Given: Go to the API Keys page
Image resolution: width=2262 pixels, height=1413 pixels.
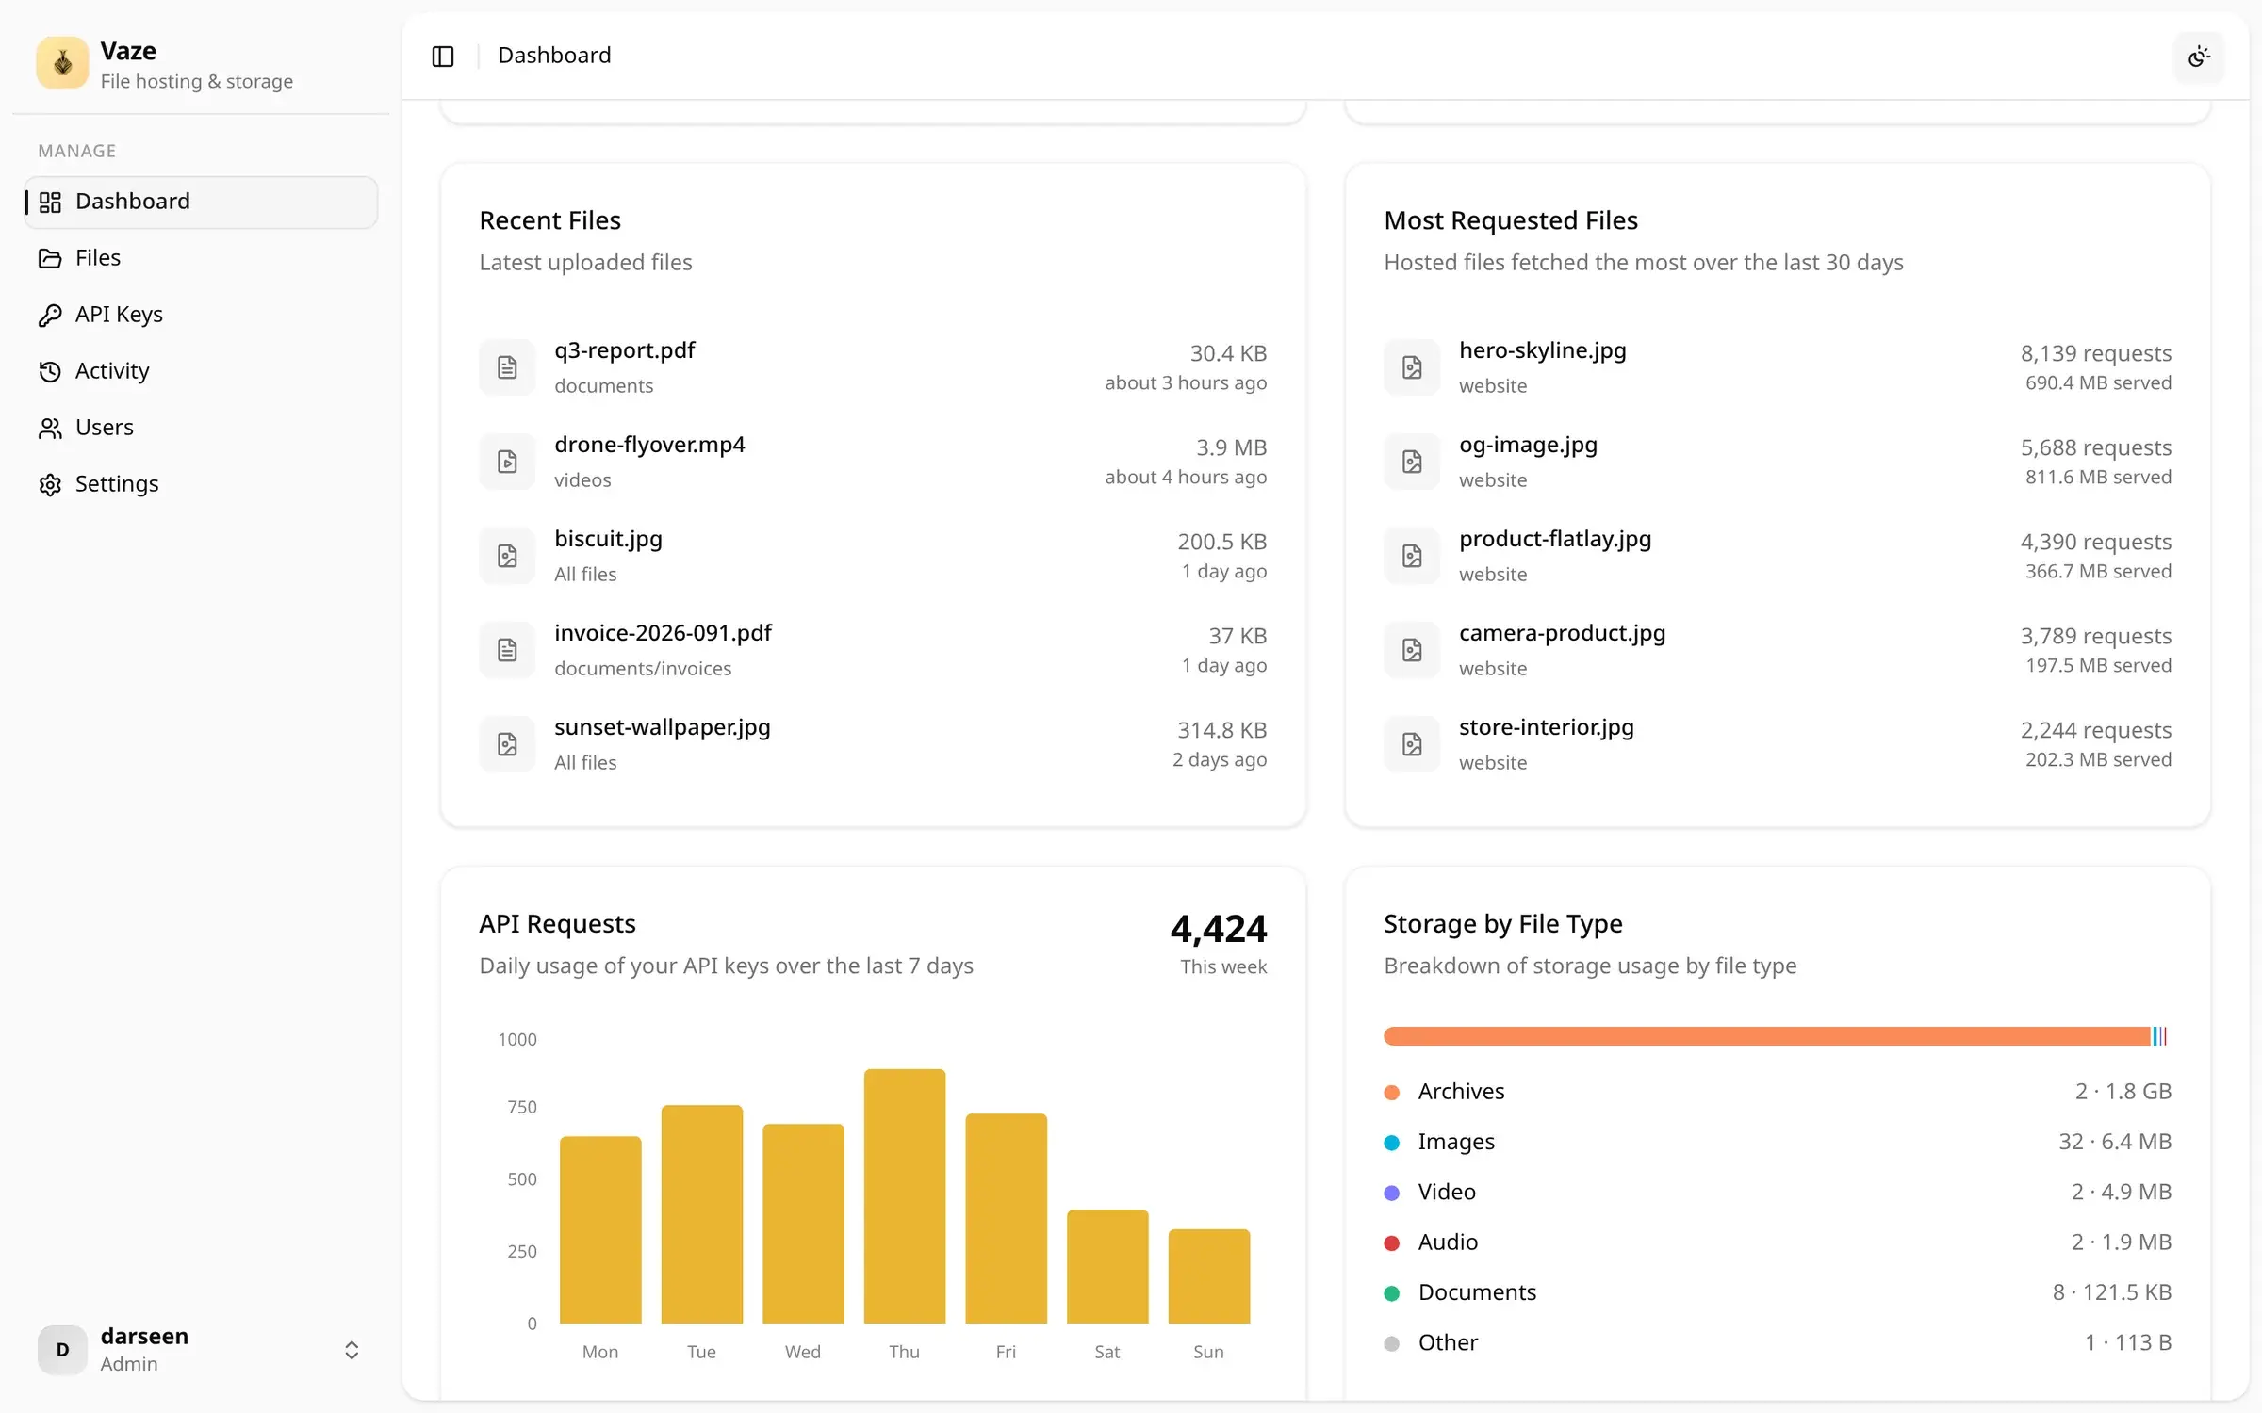Looking at the screenshot, I should [202, 315].
